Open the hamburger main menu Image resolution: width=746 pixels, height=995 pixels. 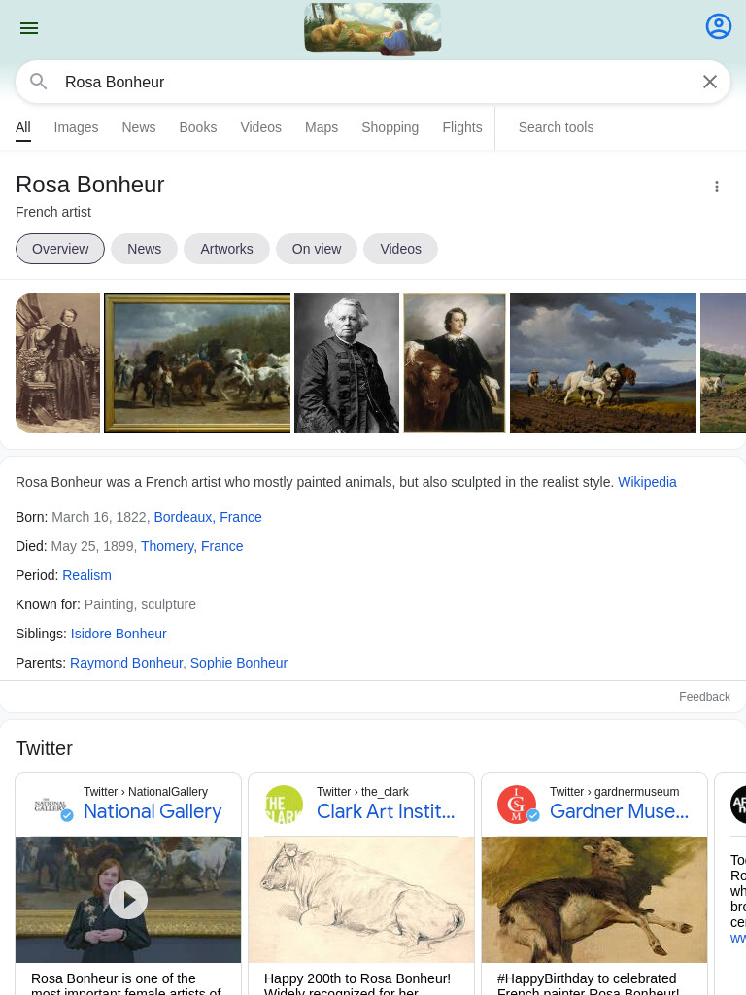[29, 28]
